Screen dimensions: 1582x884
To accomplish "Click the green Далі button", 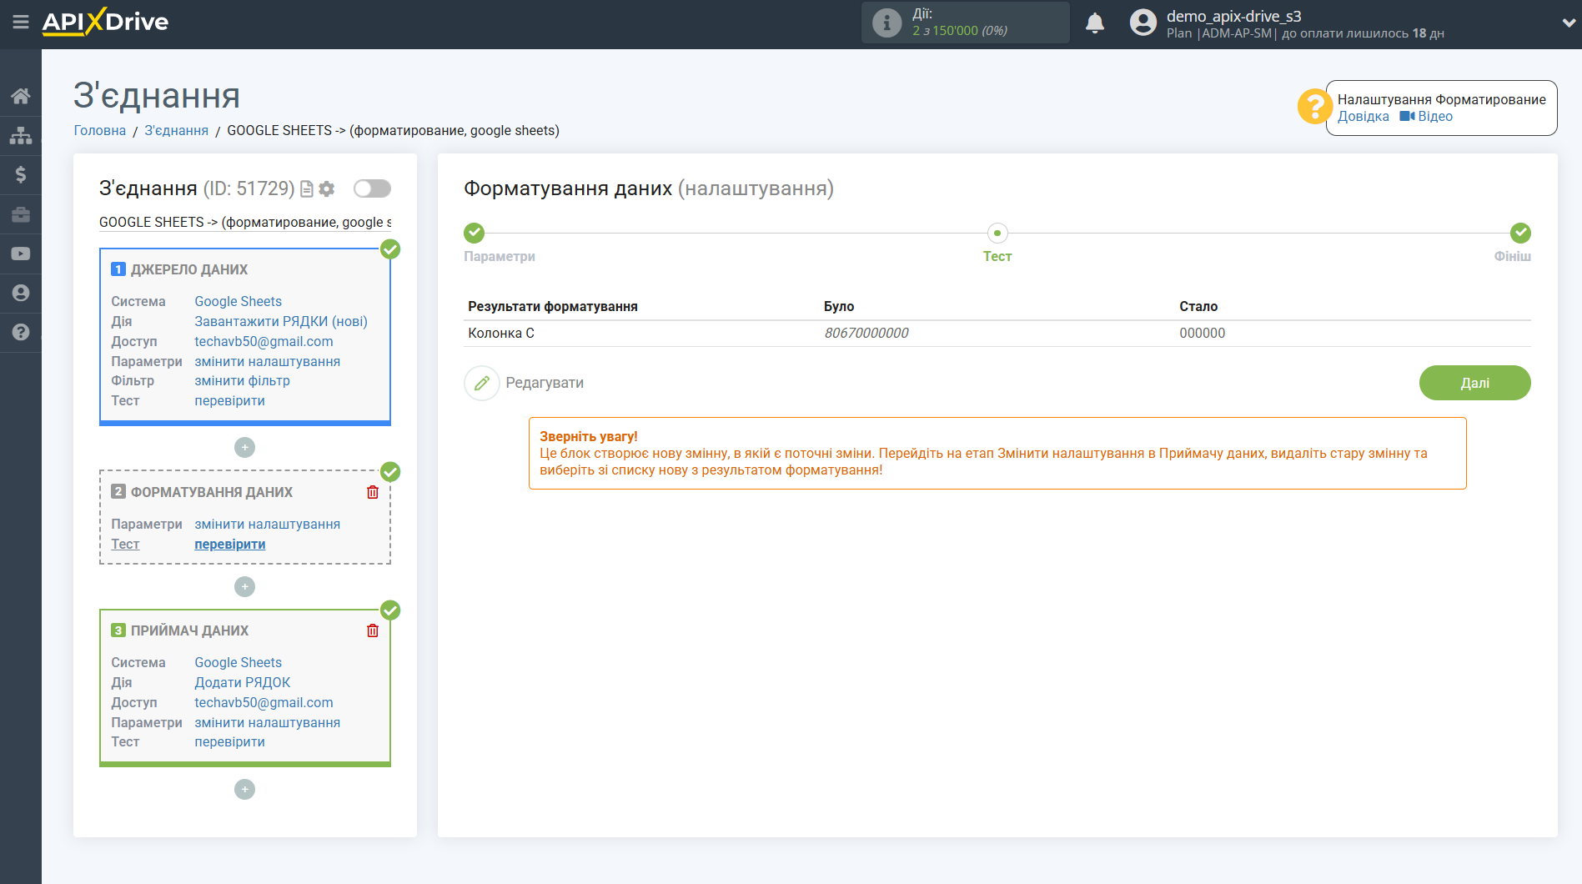I will tap(1474, 383).
